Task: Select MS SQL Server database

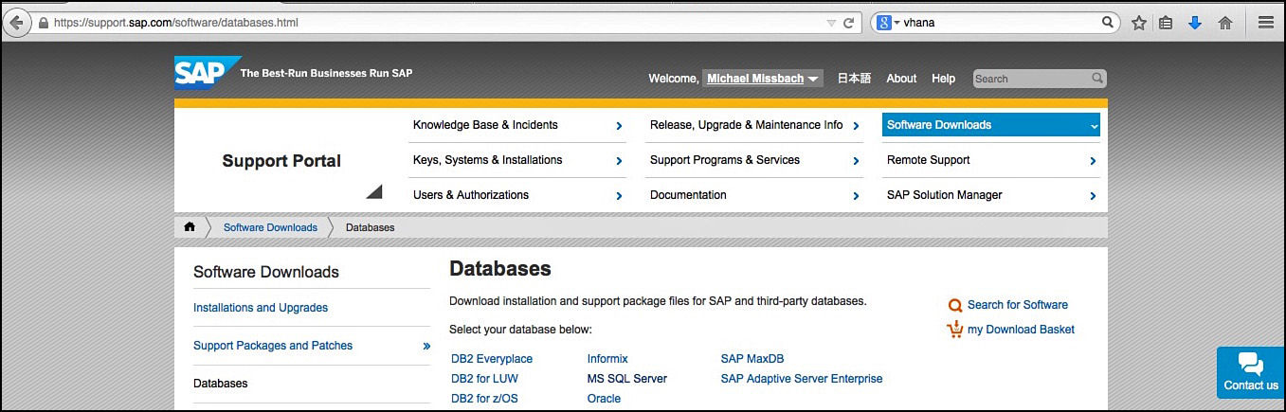Action: tap(627, 379)
